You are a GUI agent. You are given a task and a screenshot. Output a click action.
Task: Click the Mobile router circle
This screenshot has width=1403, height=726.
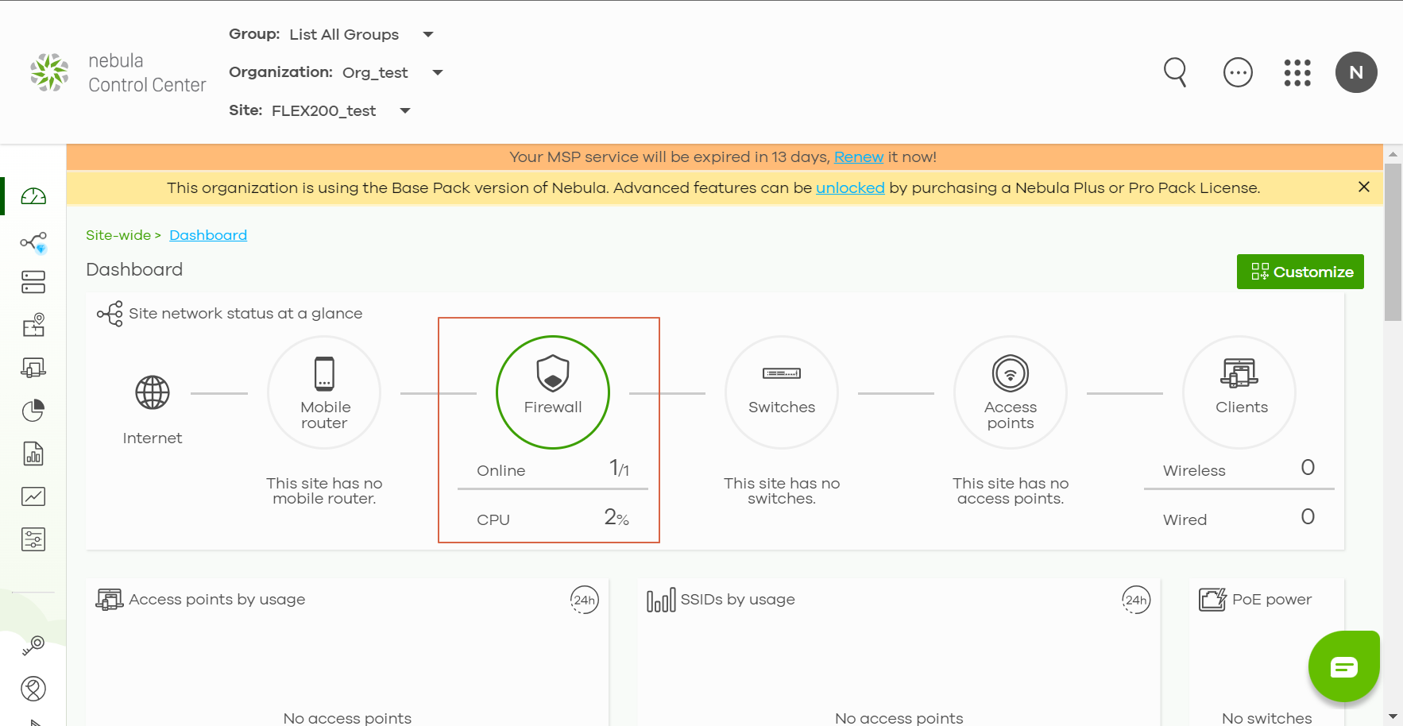(324, 392)
